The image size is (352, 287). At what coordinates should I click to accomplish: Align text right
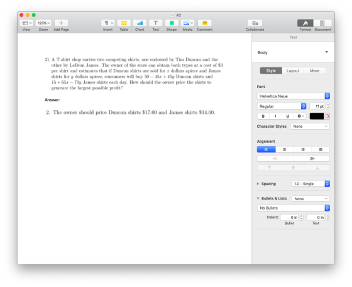click(302, 149)
